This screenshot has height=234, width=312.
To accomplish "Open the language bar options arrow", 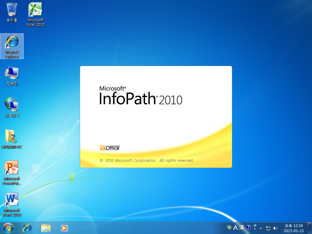I will pos(255,229).
